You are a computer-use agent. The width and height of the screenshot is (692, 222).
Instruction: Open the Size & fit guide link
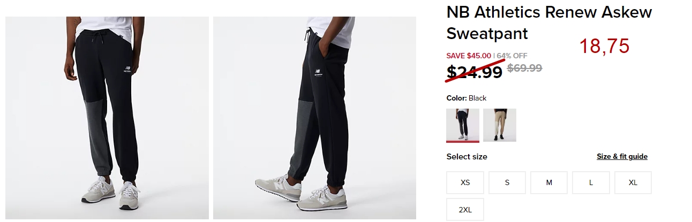(622, 157)
